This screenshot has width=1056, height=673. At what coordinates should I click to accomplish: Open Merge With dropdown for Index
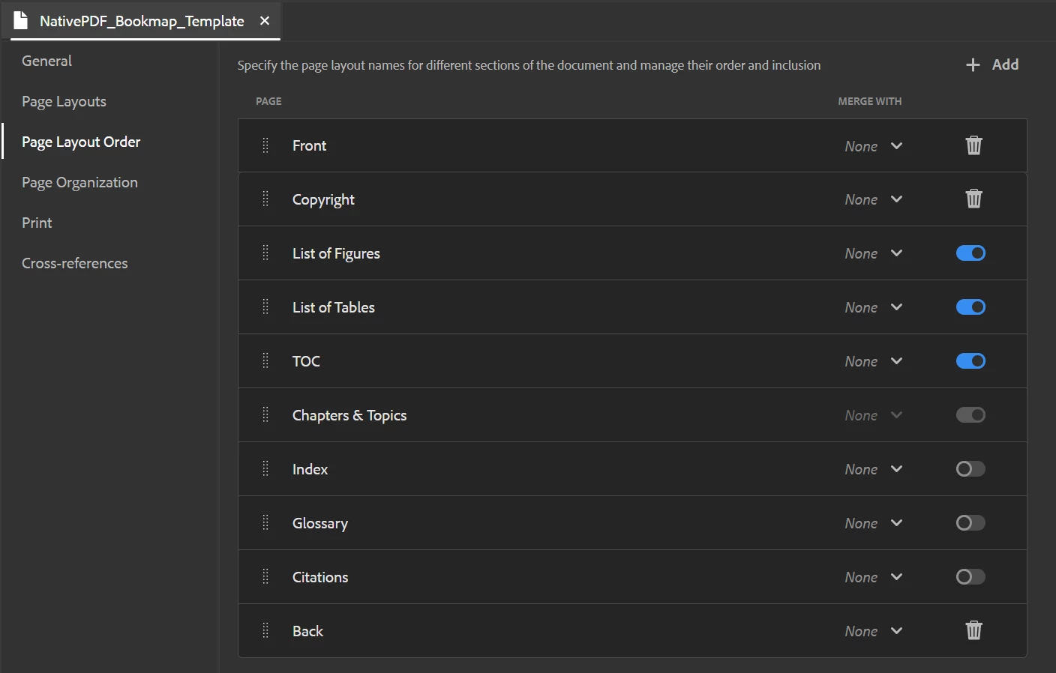[x=874, y=469]
